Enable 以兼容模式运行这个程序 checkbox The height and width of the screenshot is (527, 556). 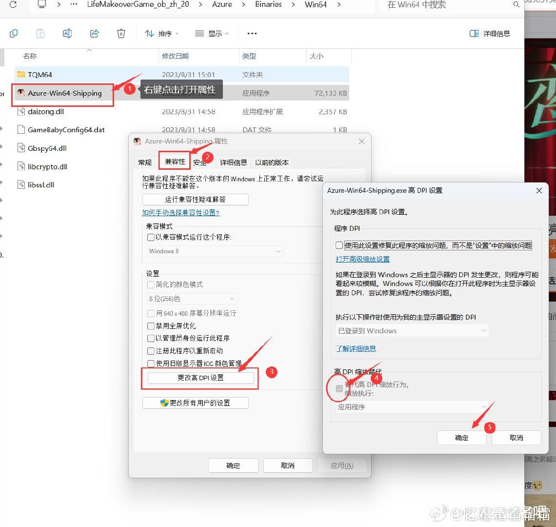pos(151,237)
